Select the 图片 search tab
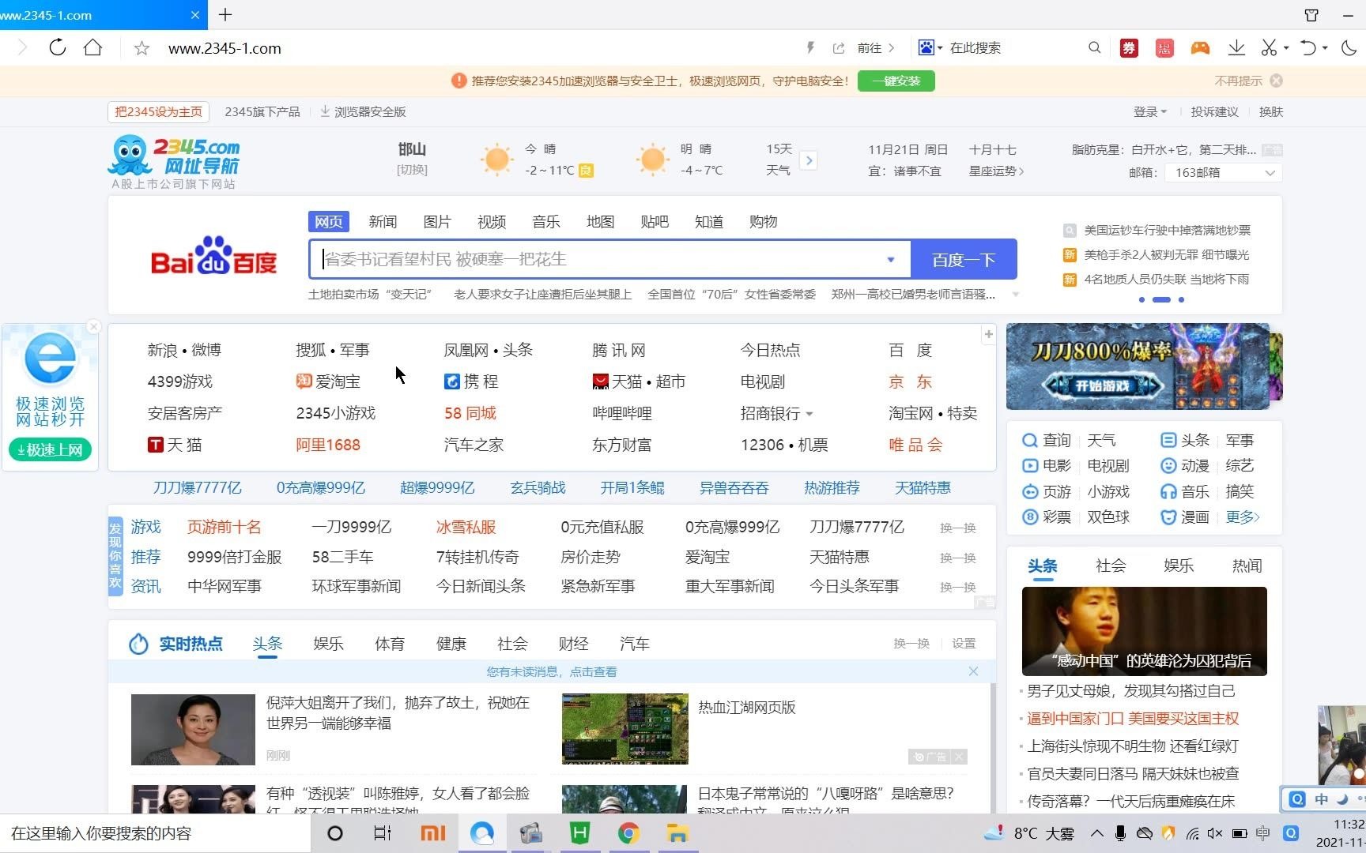Image resolution: width=1366 pixels, height=853 pixels. tap(437, 221)
